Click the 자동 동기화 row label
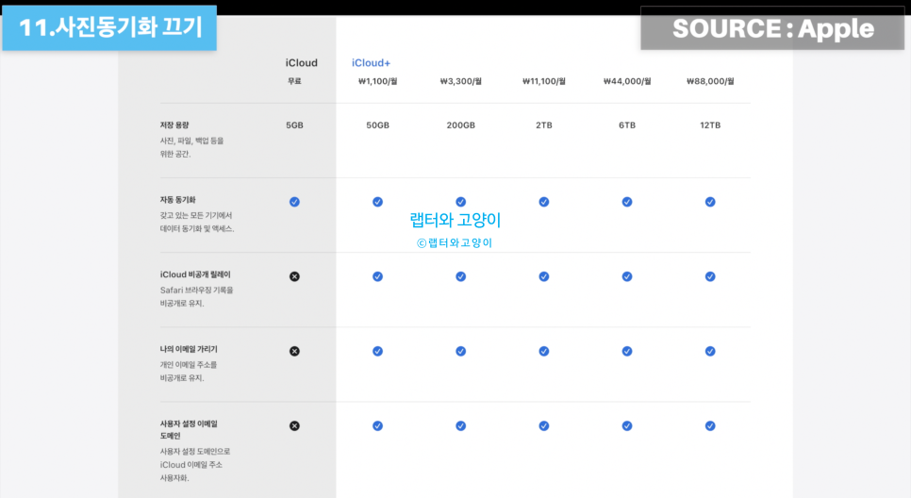 click(x=178, y=200)
